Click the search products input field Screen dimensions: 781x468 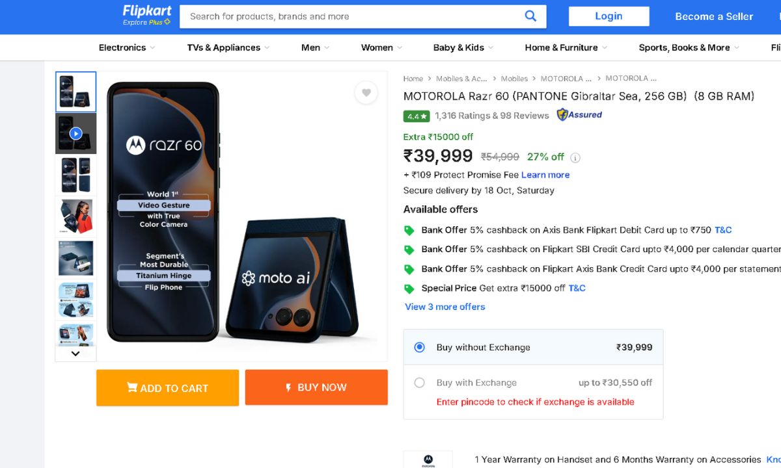click(351, 16)
